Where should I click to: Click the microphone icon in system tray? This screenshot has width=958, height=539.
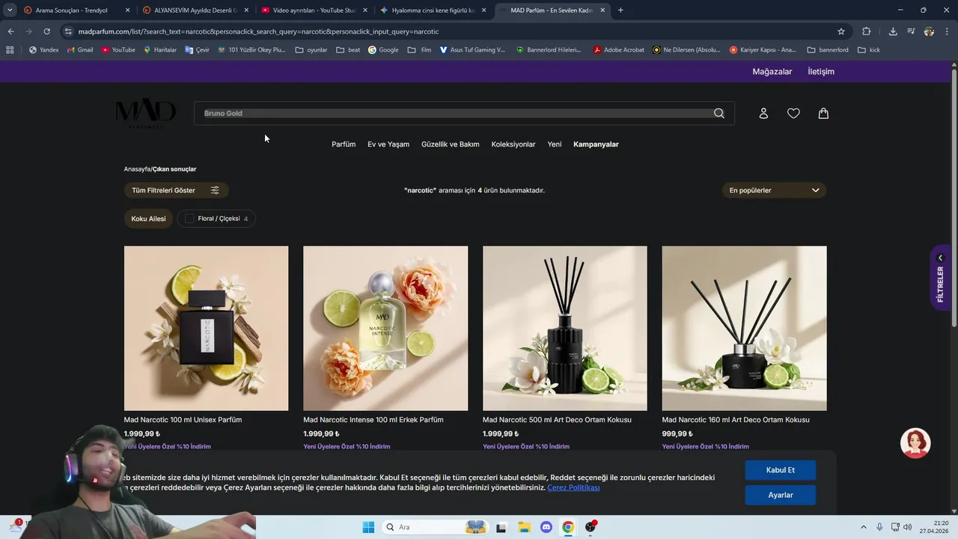point(879,527)
